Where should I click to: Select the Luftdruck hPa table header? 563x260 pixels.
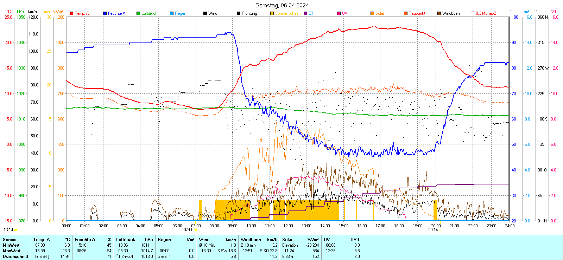click(134, 240)
